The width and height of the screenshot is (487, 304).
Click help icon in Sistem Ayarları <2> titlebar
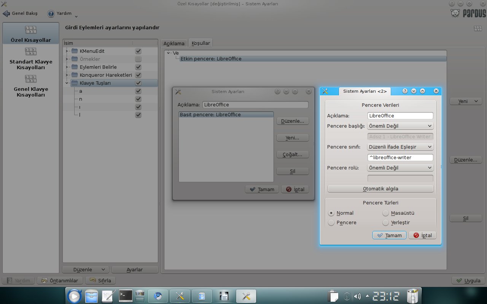[x=405, y=91]
